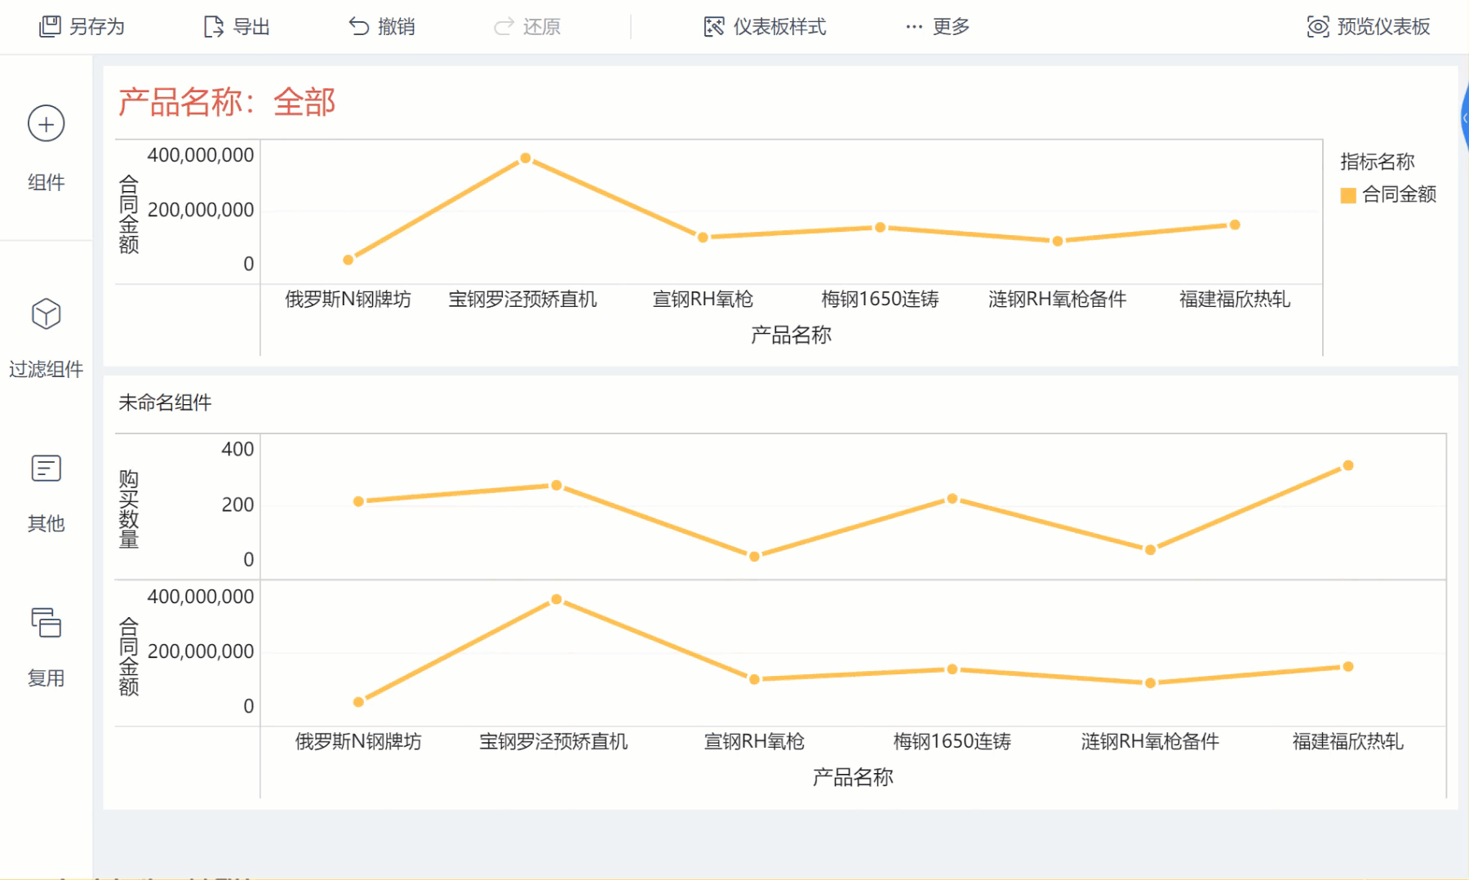Click top chart data point for 福建福欣热轧
Viewport: 1469px width, 880px height.
1235,224
